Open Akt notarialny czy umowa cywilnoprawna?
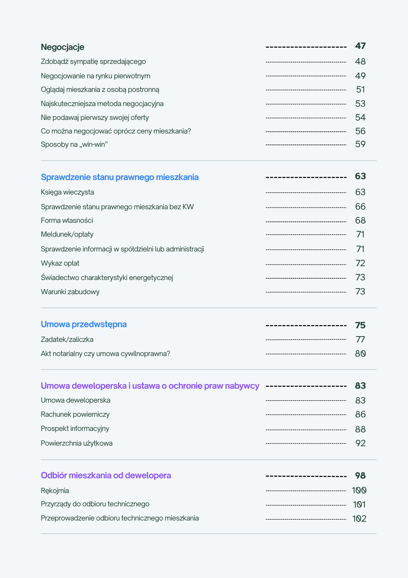 (x=105, y=354)
